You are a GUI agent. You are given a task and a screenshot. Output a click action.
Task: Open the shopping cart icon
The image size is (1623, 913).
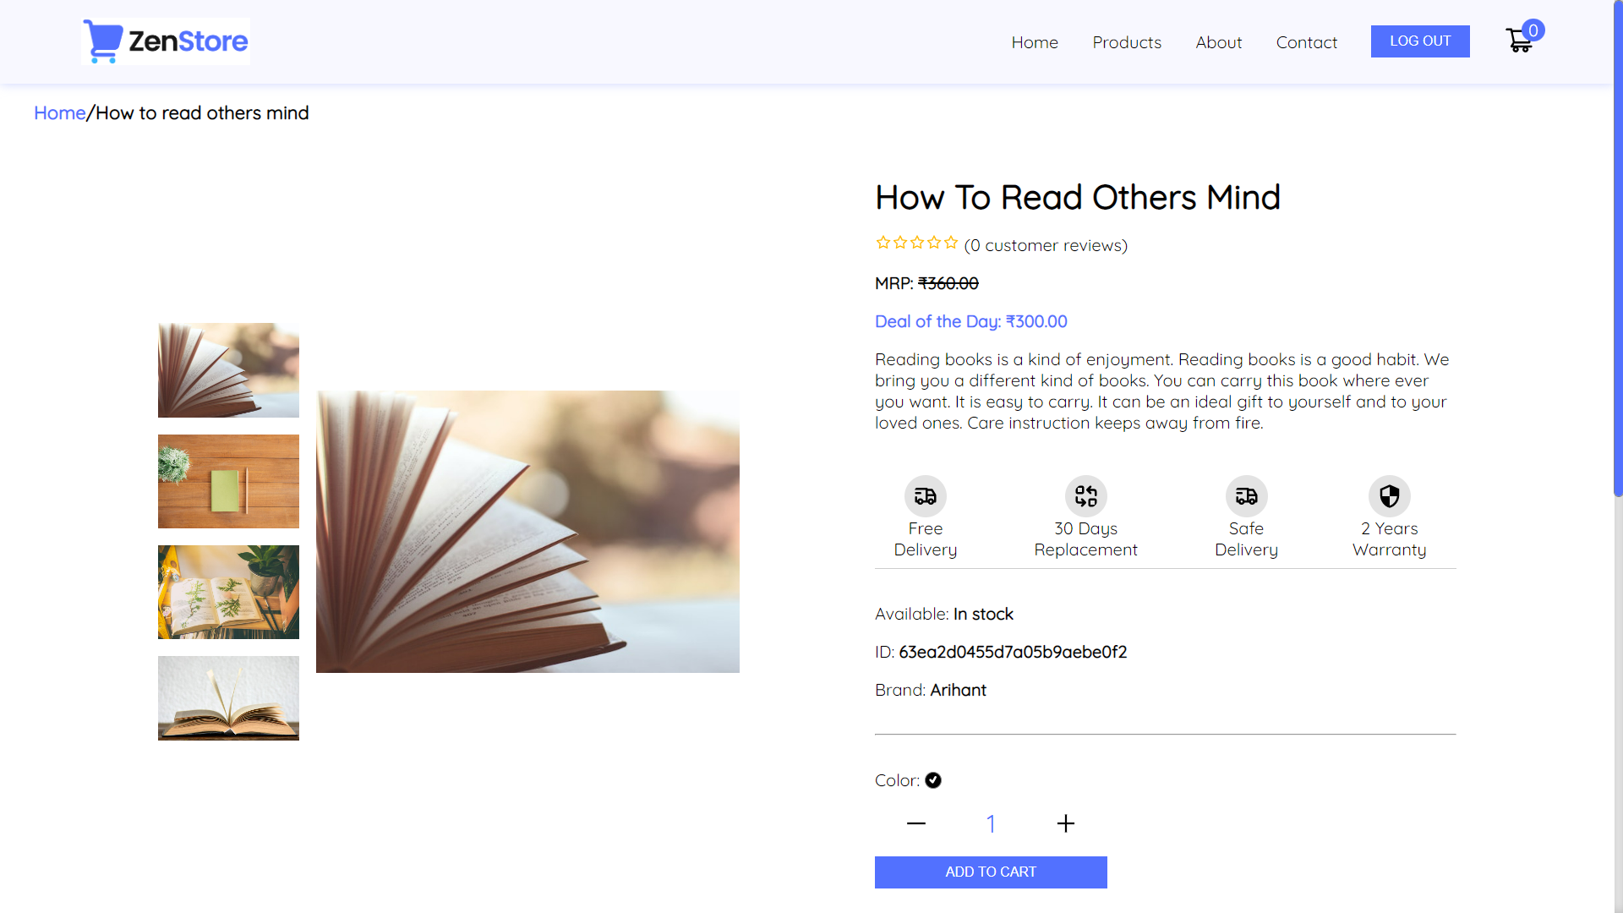point(1519,41)
